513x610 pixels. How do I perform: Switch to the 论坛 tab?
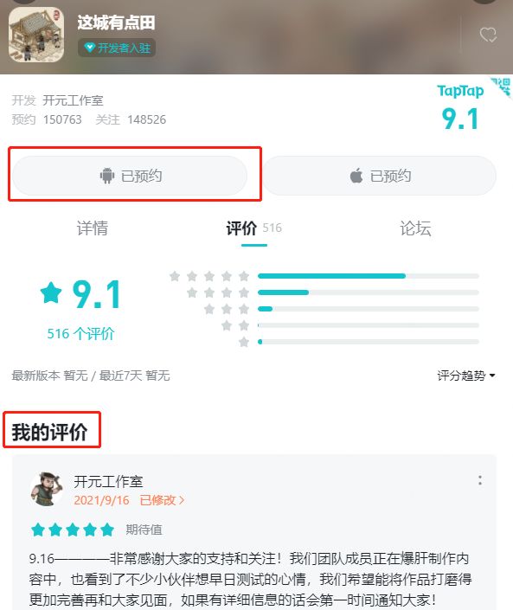(x=415, y=228)
